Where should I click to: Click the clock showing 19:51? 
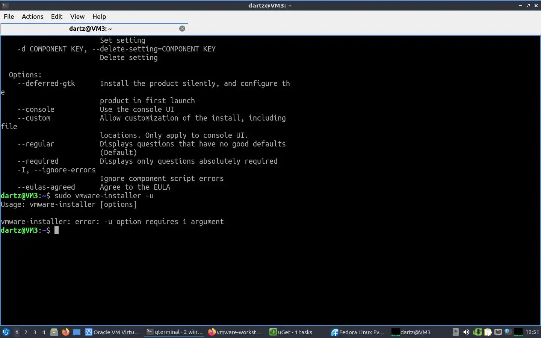(x=532, y=332)
